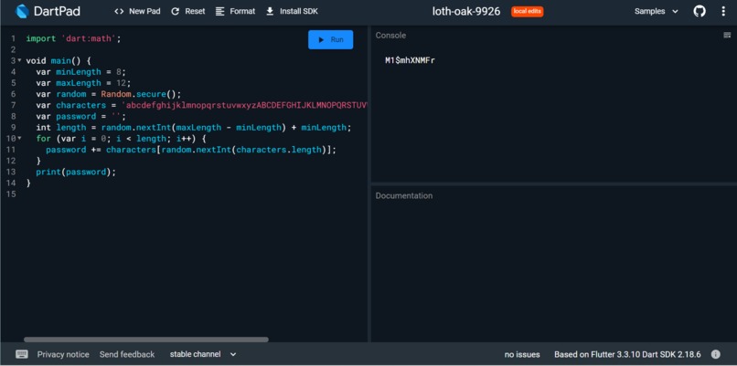Click the minLength variable on line 4

pos(79,72)
